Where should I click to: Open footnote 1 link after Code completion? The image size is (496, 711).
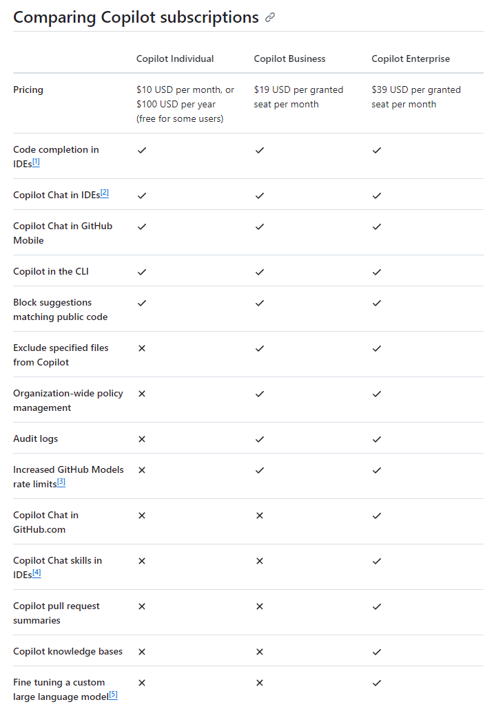pyautogui.click(x=36, y=162)
